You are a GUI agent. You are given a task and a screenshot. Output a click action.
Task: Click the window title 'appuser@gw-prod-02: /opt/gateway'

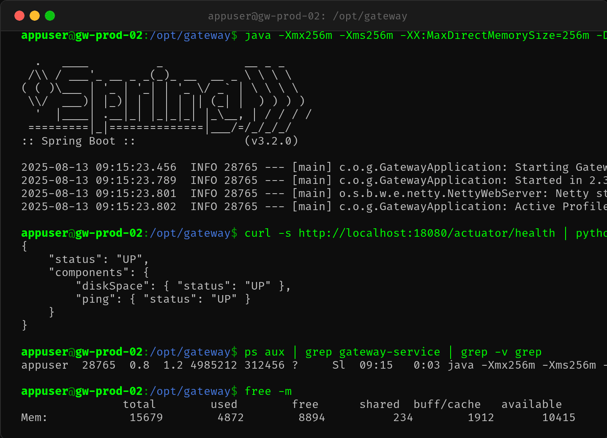(x=307, y=16)
